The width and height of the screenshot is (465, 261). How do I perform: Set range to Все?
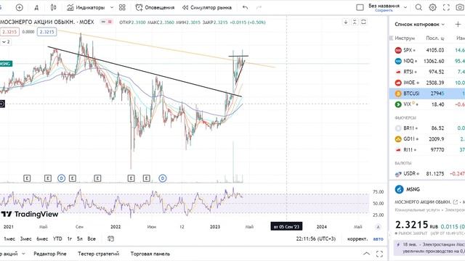92,239
